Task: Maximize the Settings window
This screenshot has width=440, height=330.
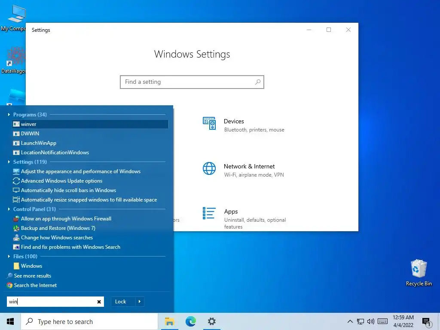Action: pyautogui.click(x=329, y=30)
